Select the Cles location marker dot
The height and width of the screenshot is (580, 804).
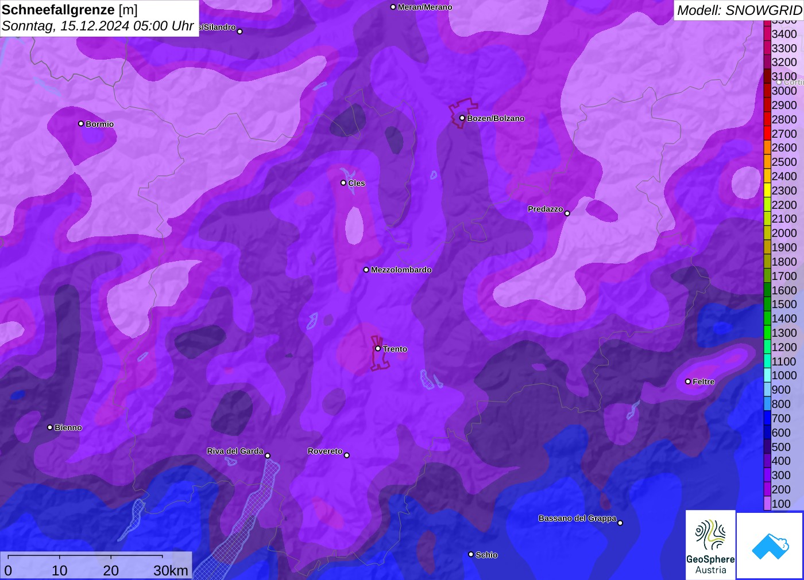click(x=343, y=183)
